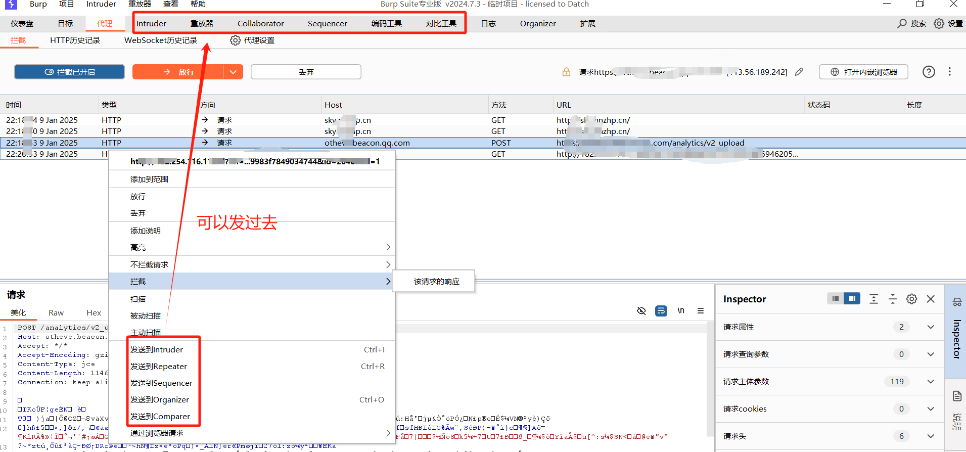This screenshot has height=452, width=966.
Task: Select Send to Repeater in context menu
Action: click(x=252, y=366)
